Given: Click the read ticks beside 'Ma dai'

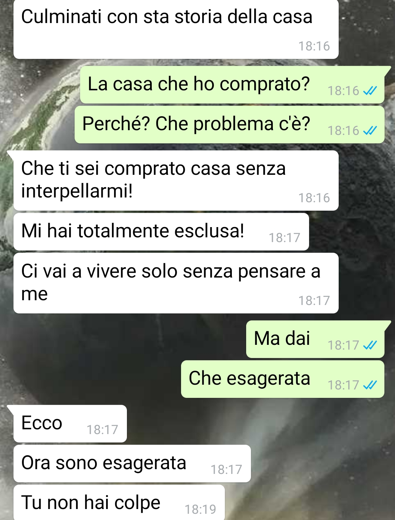Looking at the screenshot, I should (370, 345).
